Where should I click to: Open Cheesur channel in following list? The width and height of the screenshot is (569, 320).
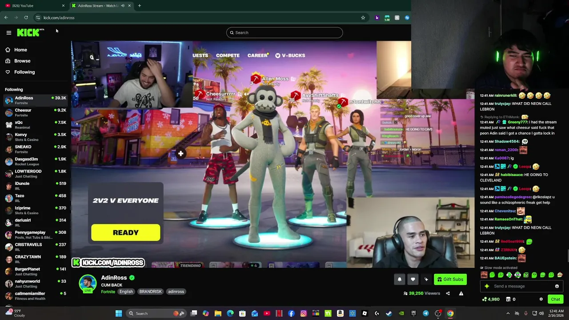pyautogui.click(x=36, y=112)
